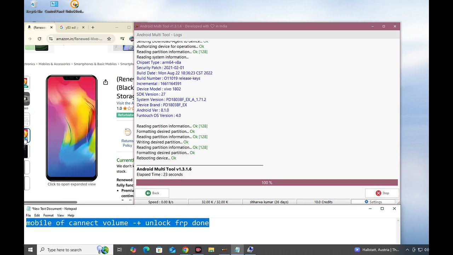Open Microsoft Edge from the taskbar

146,250
